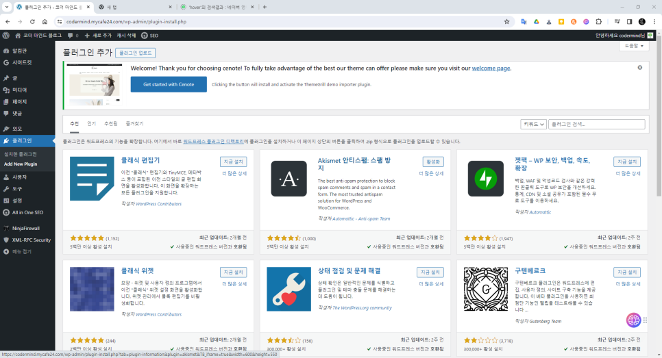The width and height of the screenshot is (662, 358).
Task: Click the Akismet plugin logo thumbnail
Action: pyautogui.click(x=289, y=179)
